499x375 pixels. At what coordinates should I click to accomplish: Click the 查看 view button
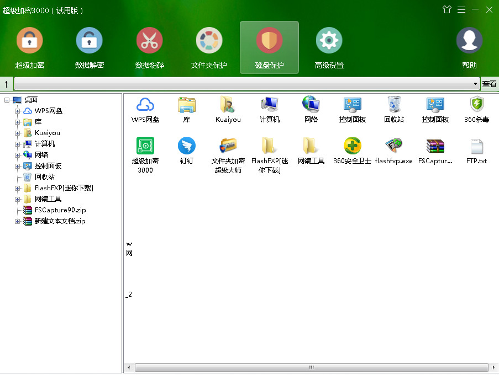pyautogui.click(x=490, y=84)
